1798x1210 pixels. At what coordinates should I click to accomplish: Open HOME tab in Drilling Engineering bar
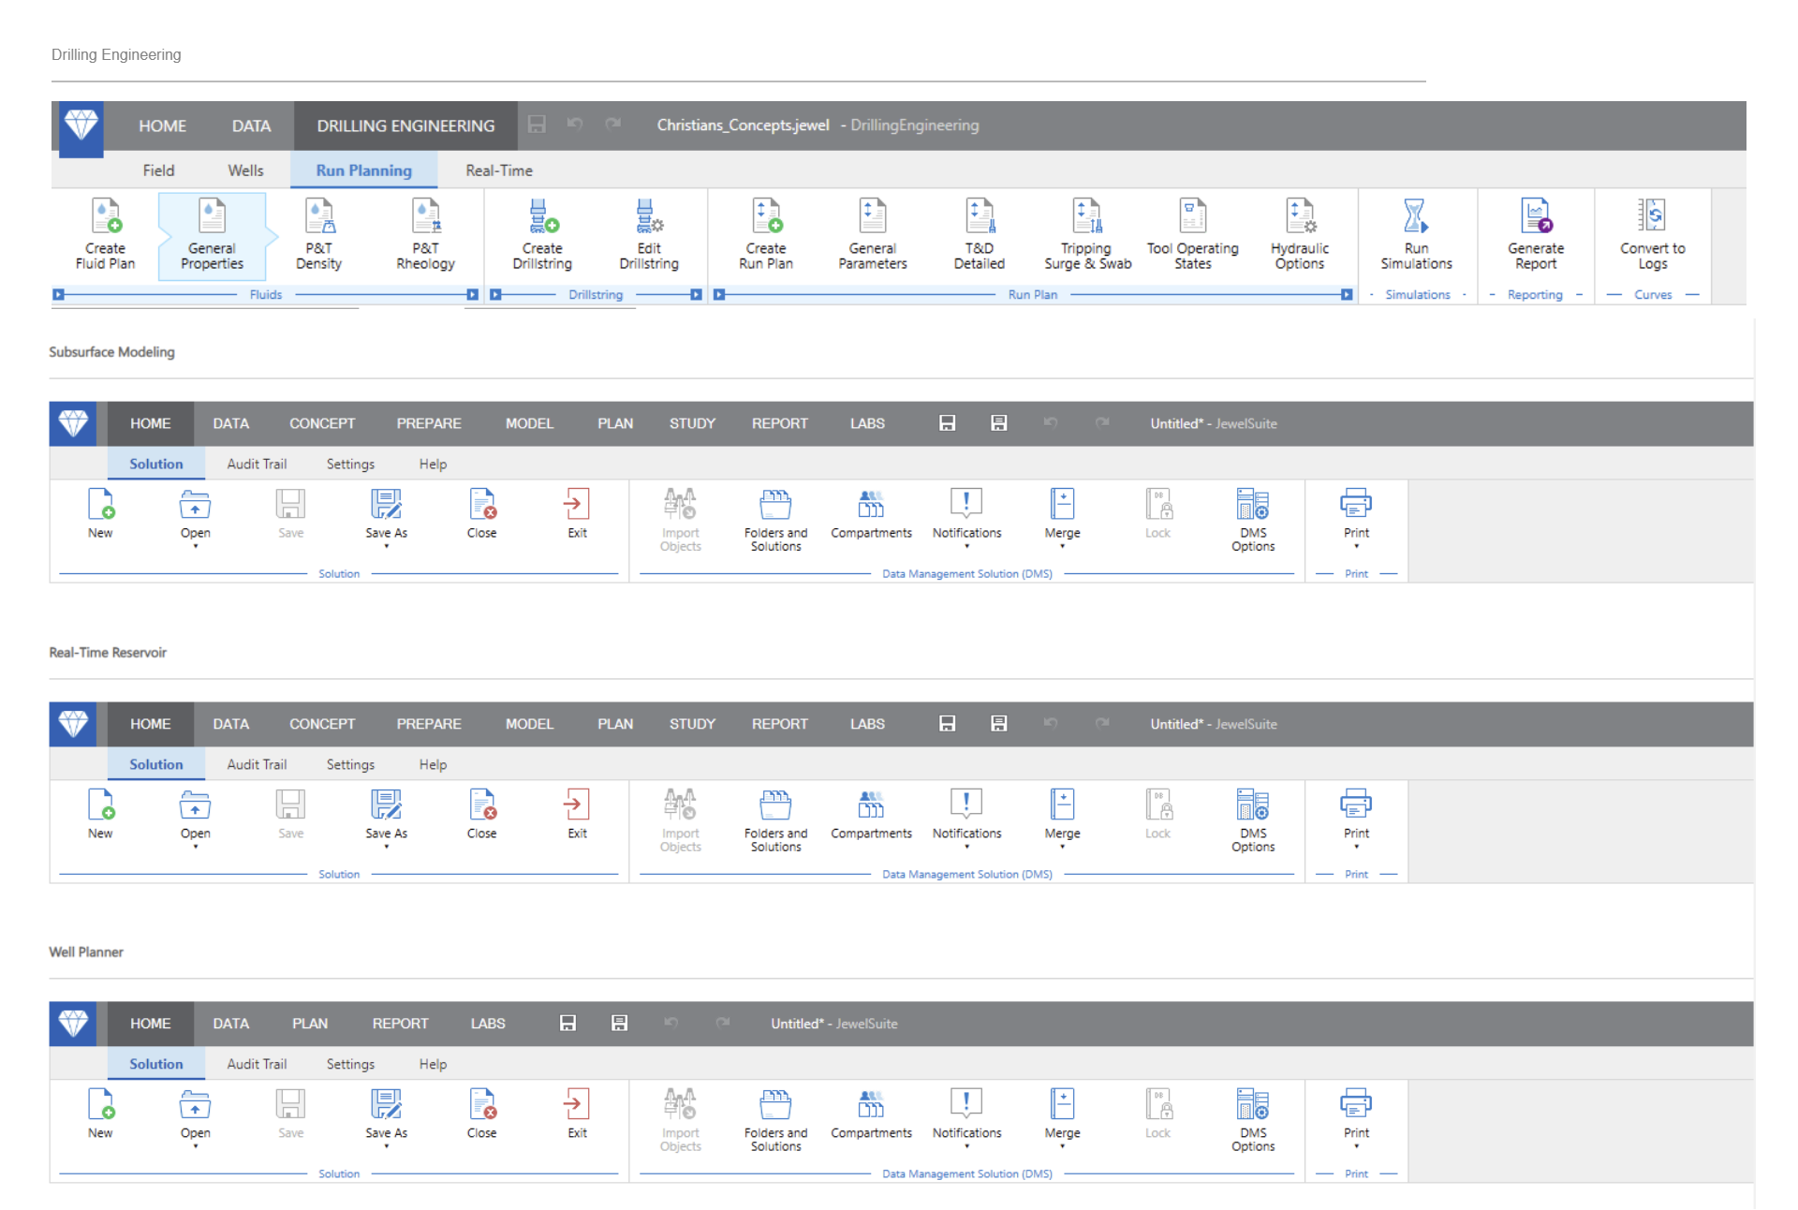coord(163,125)
